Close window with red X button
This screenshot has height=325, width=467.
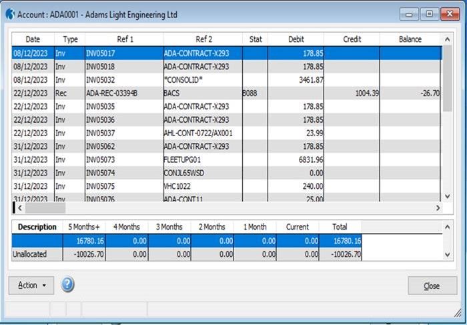point(450,14)
